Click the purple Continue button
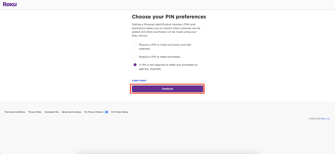The height and width of the screenshot is (154, 335). [x=167, y=89]
